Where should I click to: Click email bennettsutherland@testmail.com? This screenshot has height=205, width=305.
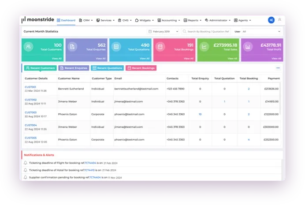[136, 89]
